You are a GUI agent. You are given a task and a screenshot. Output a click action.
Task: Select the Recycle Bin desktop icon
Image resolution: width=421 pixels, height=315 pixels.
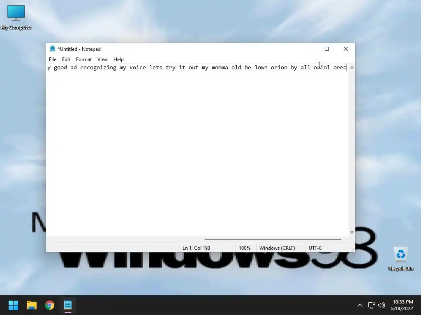pyautogui.click(x=400, y=259)
